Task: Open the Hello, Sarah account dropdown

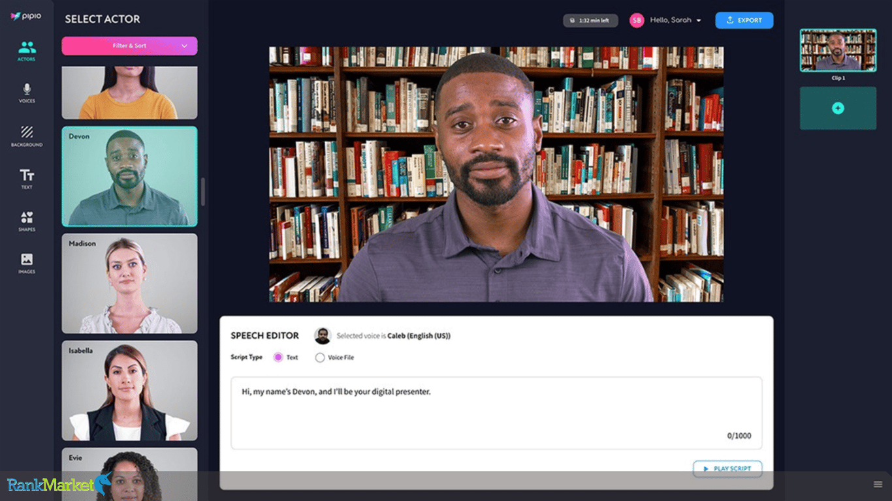Action: 676,20
